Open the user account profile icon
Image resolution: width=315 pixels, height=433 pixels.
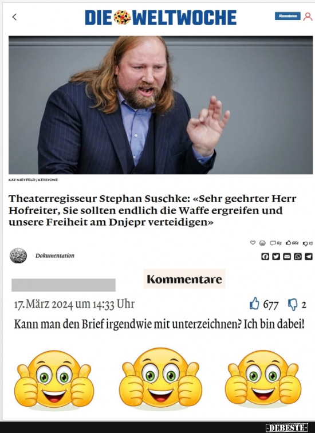tap(308, 17)
